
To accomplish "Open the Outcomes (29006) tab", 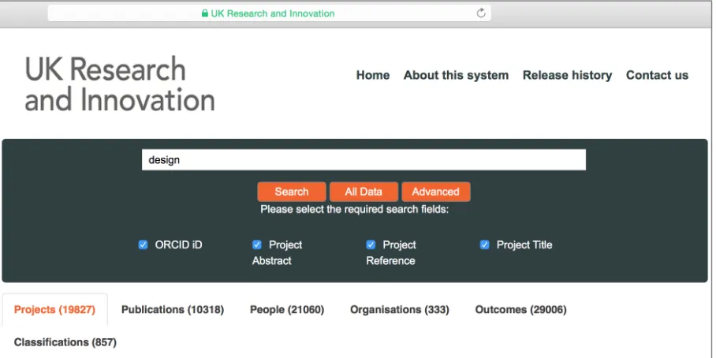I will tap(521, 310).
